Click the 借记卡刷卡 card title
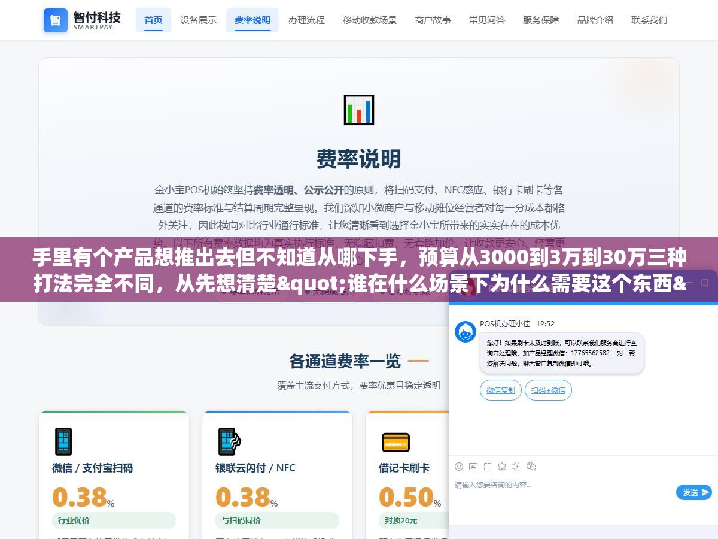 [x=404, y=468]
